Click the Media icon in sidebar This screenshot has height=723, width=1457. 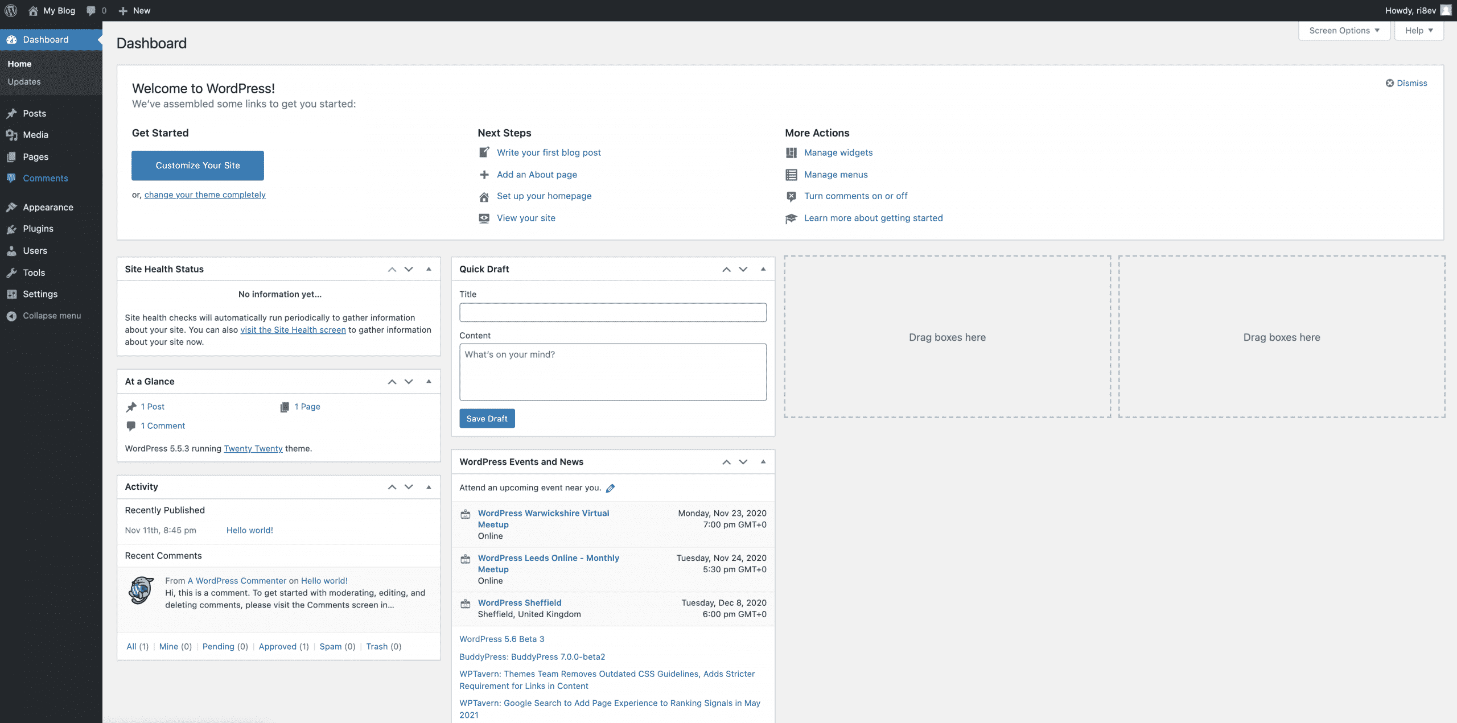coord(11,135)
